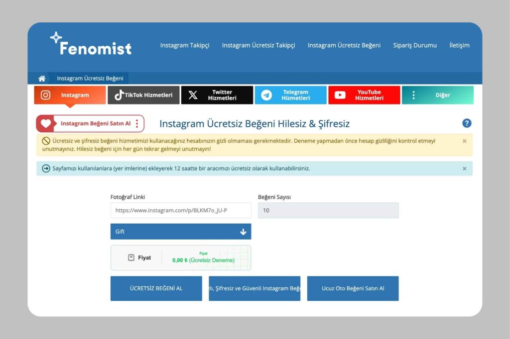Select the Instagram services tab
Viewport: 510px width, 339px height.
coord(70,95)
